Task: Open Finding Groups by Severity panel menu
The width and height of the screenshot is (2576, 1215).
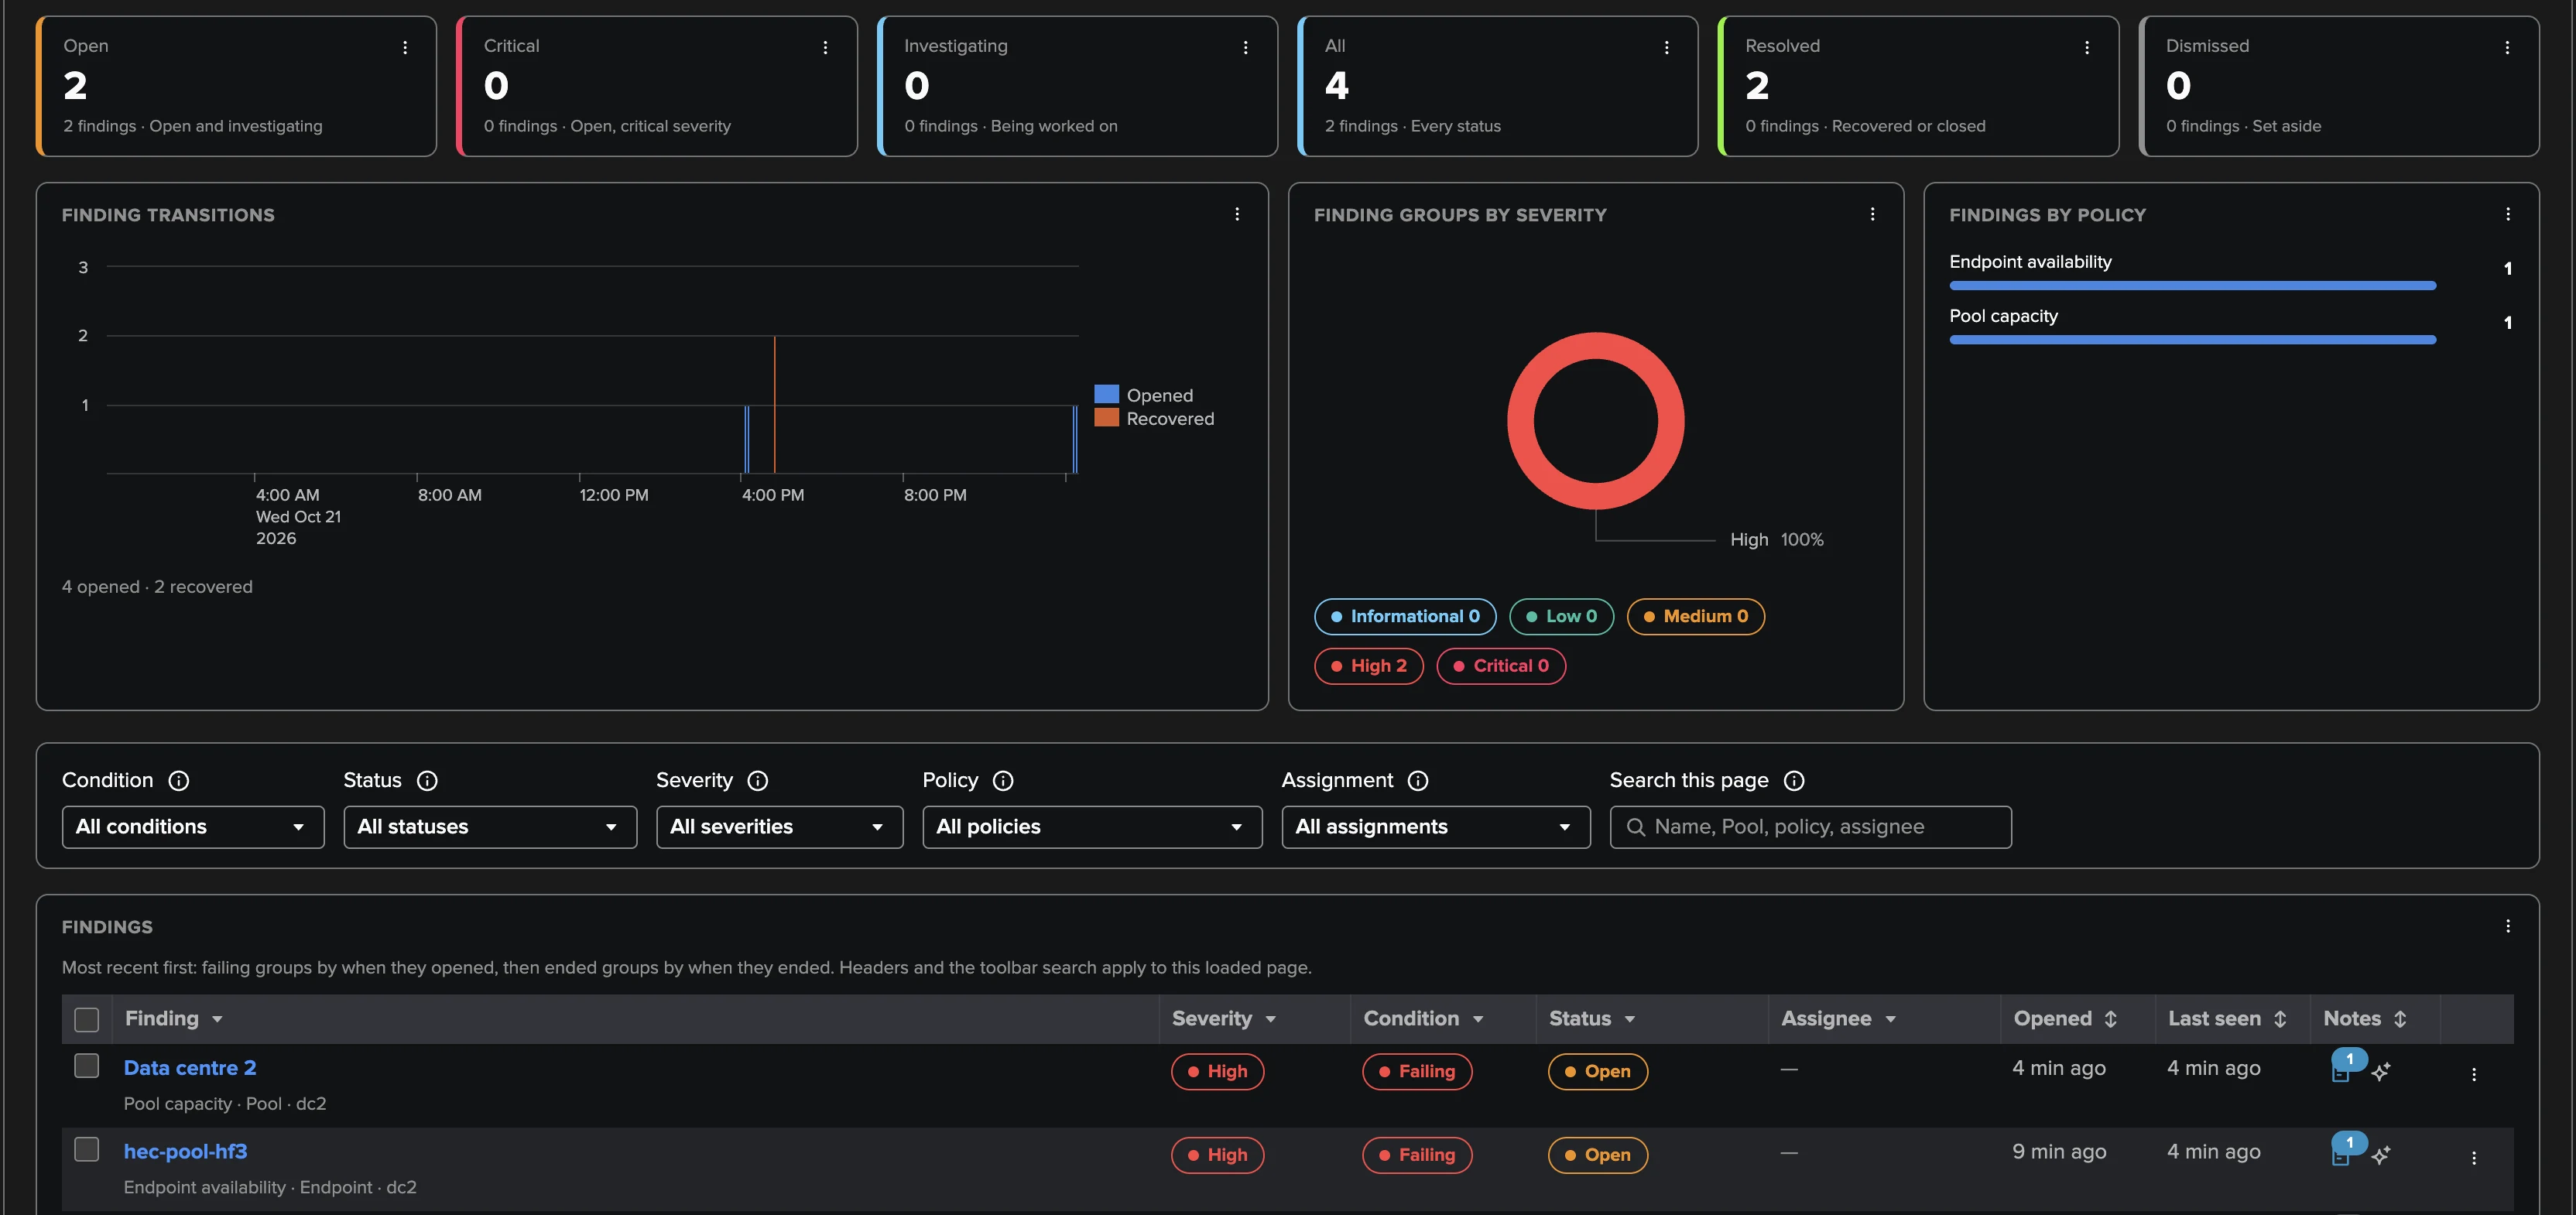Action: (x=1872, y=214)
